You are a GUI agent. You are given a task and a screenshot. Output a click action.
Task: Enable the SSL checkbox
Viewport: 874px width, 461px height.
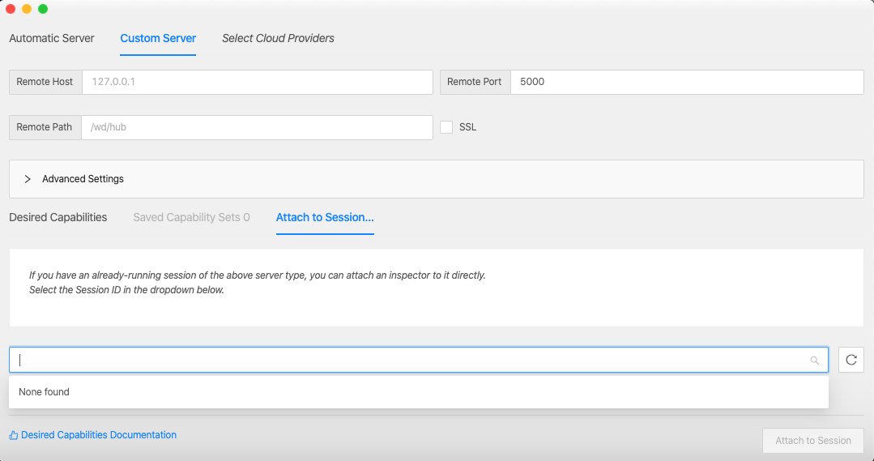click(446, 127)
